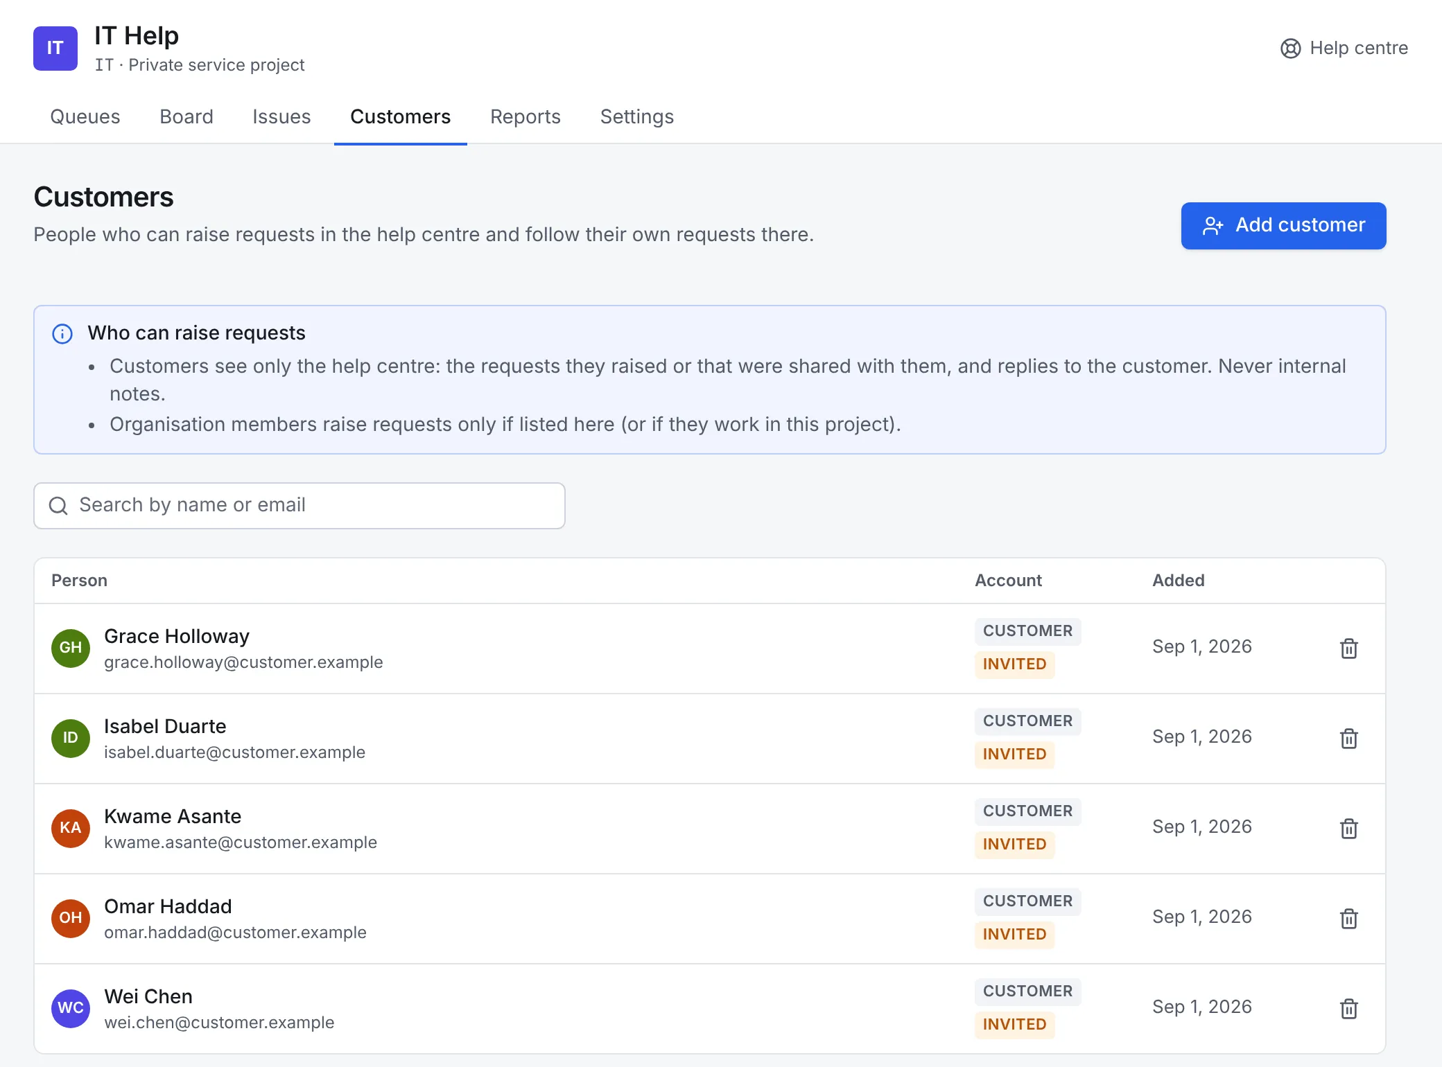Click email omar.haddad@customer.example
This screenshot has width=1442, height=1067.
(235, 933)
